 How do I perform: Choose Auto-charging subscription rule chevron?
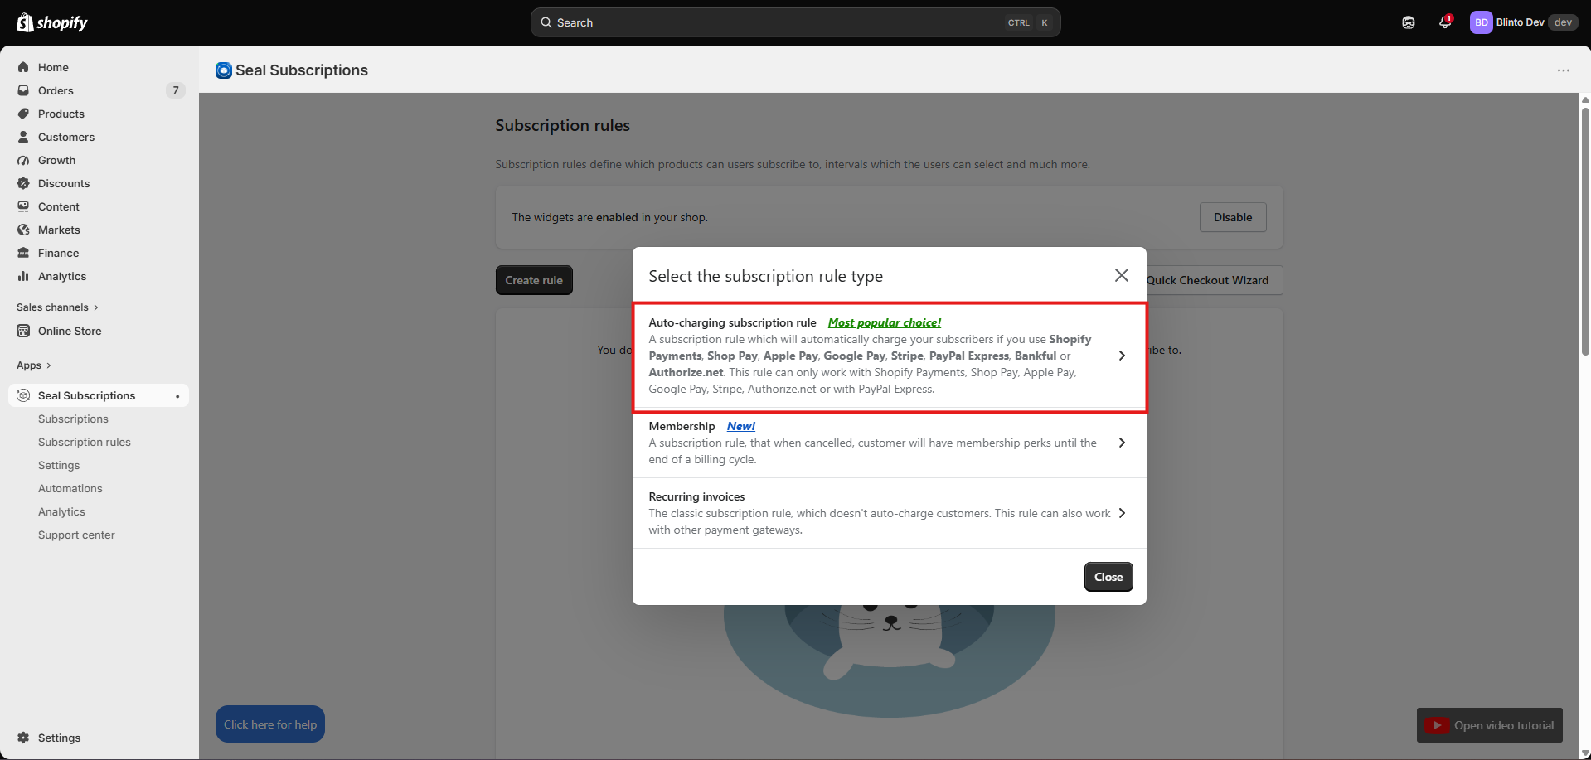coord(1122,356)
